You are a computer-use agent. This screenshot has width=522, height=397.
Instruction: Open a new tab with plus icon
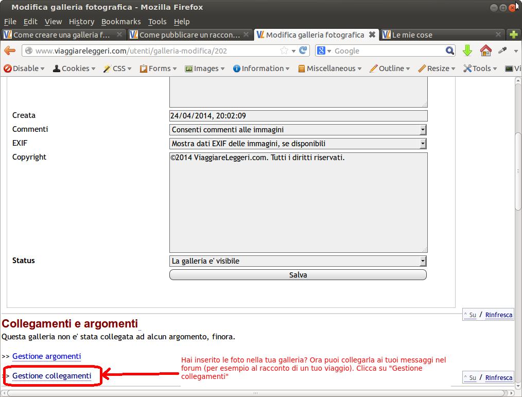513,34
